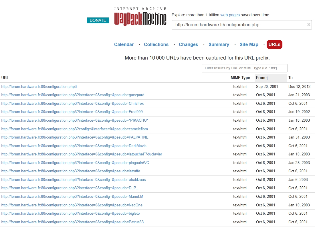Click the To date in the NecOne row
The image size is (315, 227).
tap(299, 205)
